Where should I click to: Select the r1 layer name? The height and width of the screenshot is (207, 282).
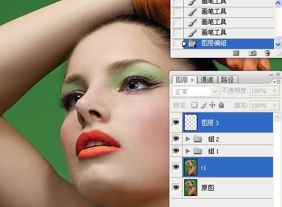coord(204,168)
